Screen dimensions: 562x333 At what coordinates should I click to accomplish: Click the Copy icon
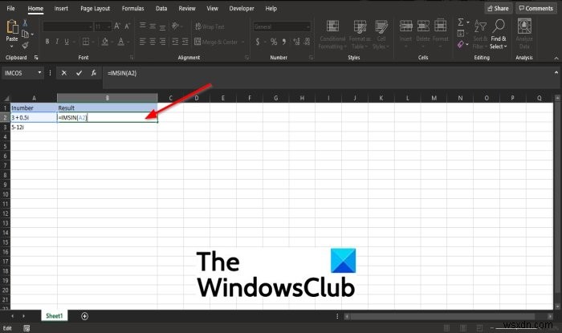pyautogui.click(x=25, y=34)
